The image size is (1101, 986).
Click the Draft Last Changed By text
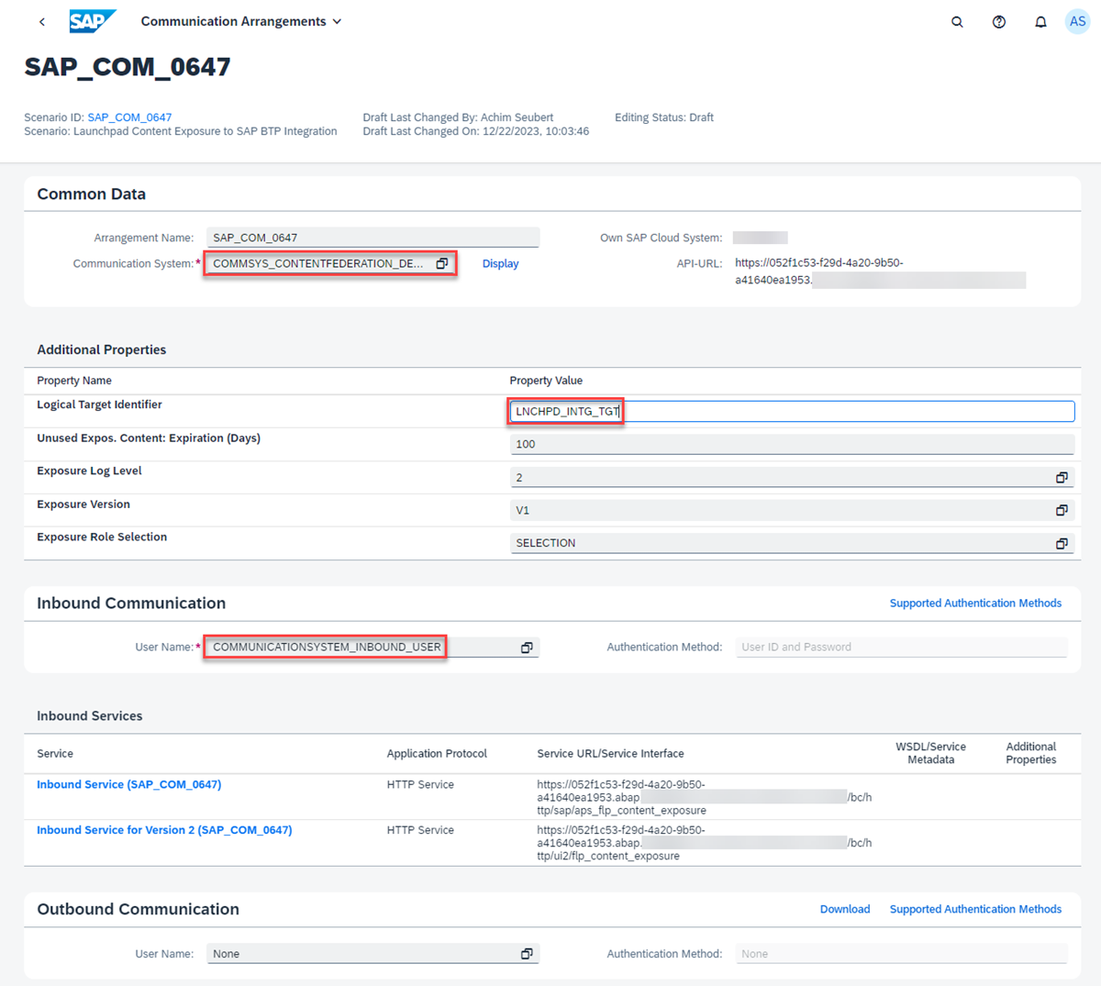[x=458, y=117]
